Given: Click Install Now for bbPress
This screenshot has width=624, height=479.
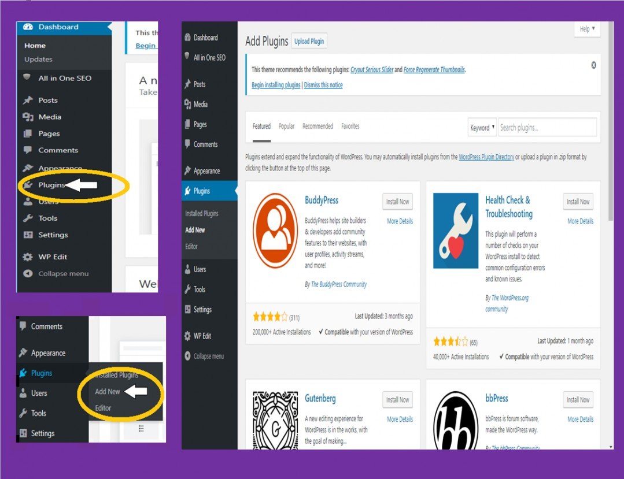Looking at the screenshot, I should (578, 399).
